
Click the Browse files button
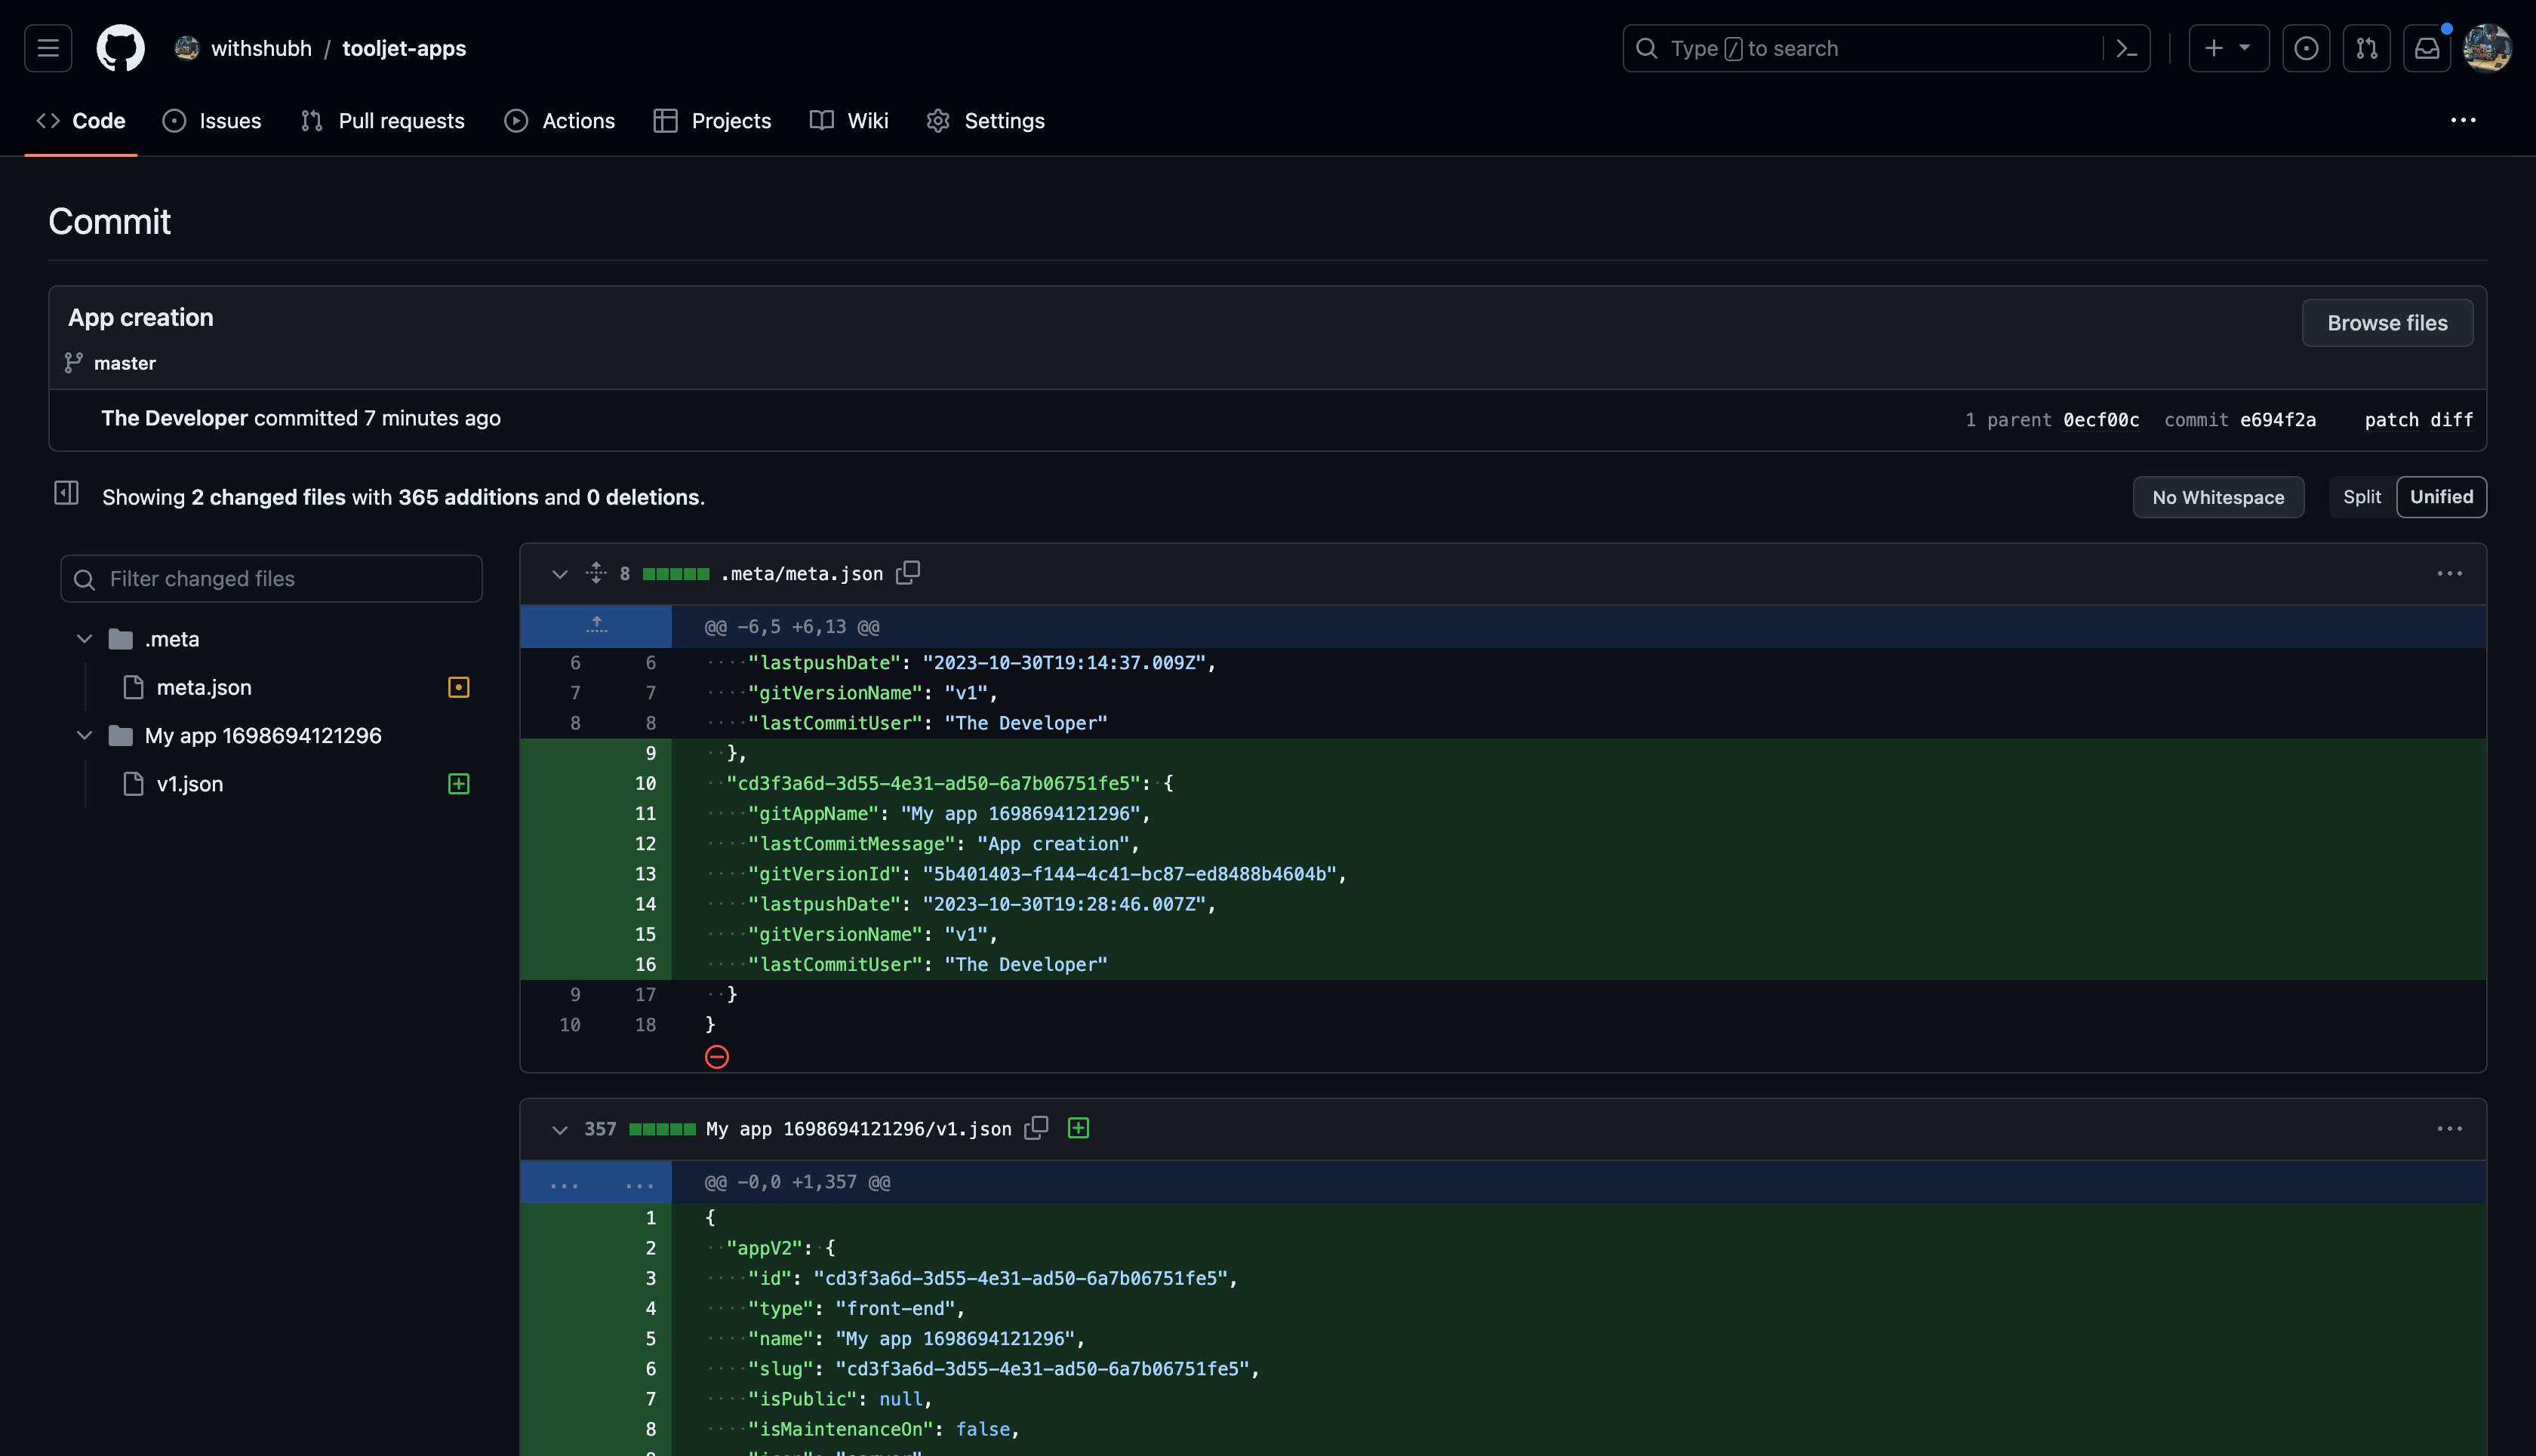[2386, 323]
